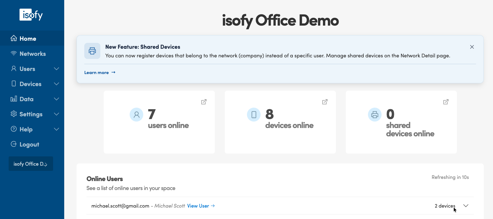Click the italic 'Michael Scott' name text
The width and height of the screenshot is (493, 219).
(x=170, y=206)
